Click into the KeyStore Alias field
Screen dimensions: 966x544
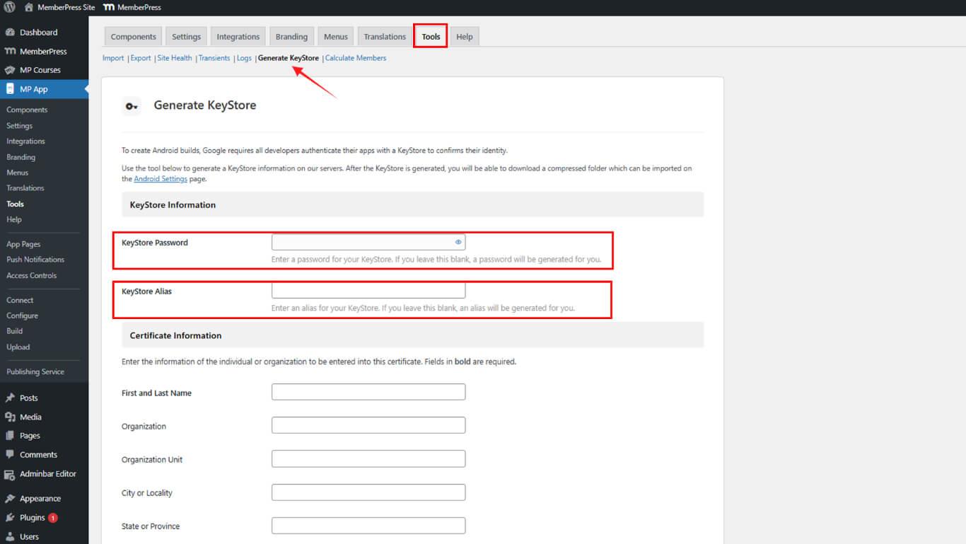(368, 291)
